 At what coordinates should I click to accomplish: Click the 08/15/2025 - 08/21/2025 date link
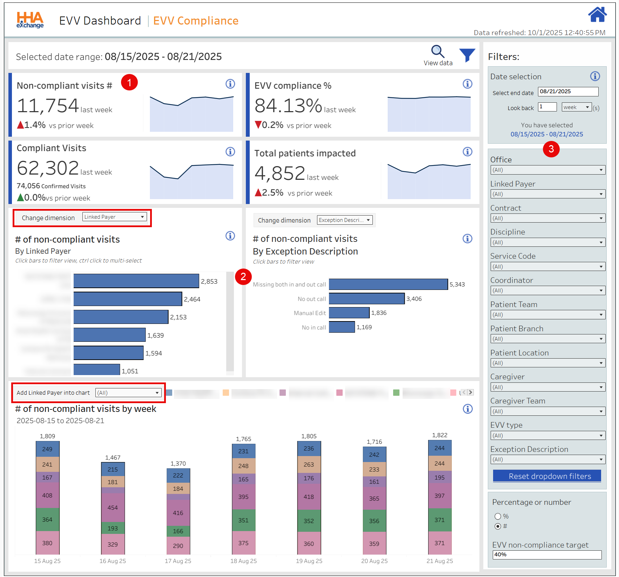pos(546,134)
